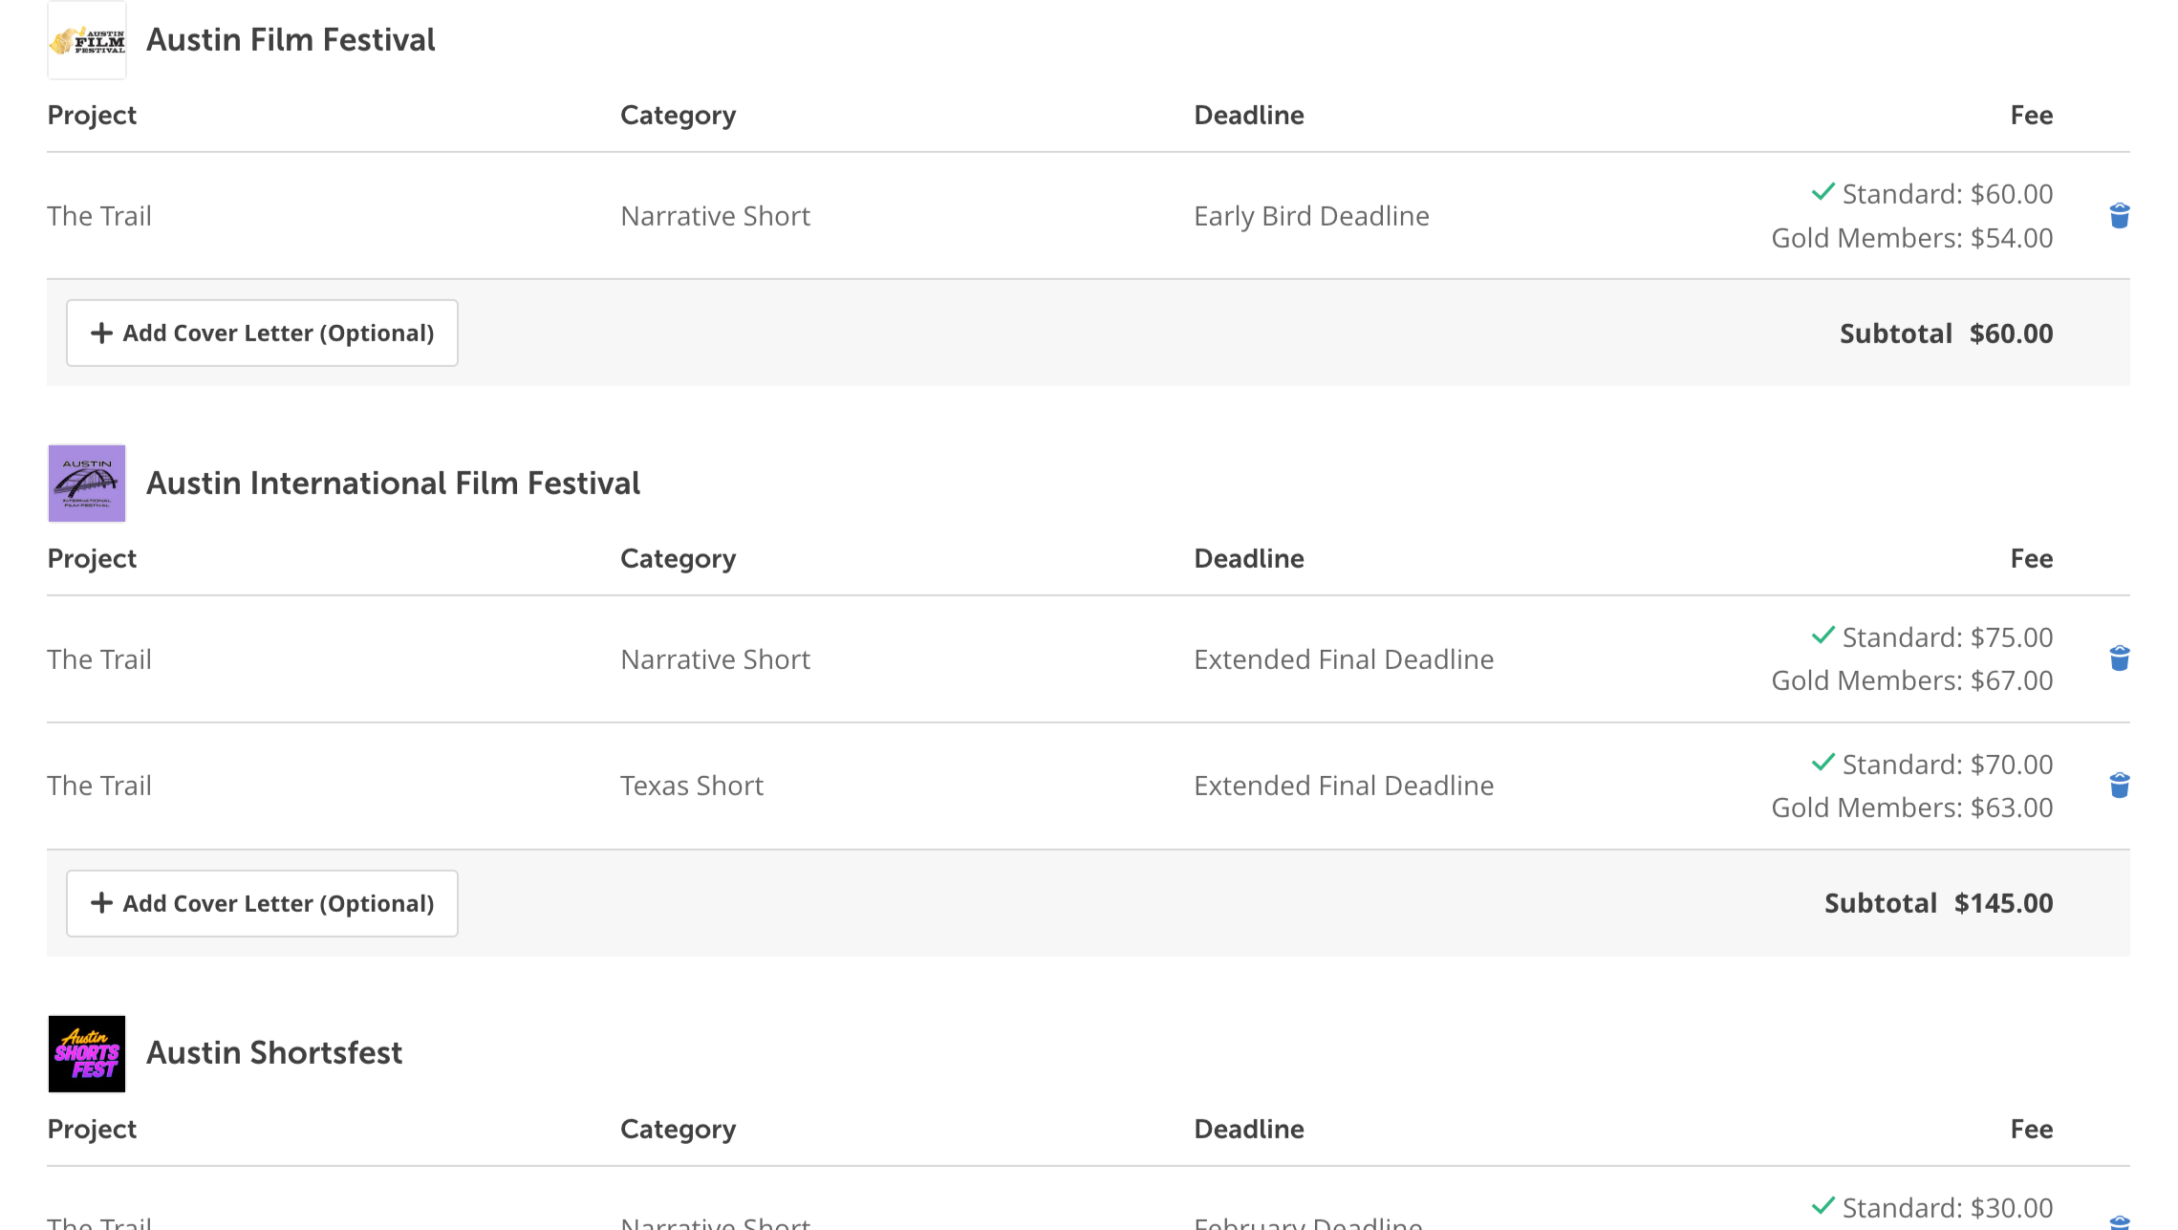
Task: Click The Trail project in Texas Short row
Action: click(99, 786)
